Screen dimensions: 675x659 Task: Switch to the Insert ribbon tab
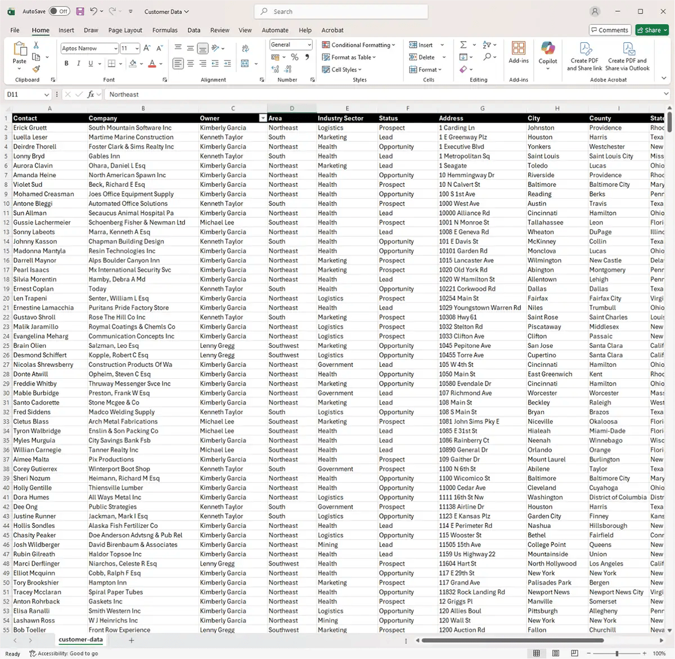(x=66, y=30)
